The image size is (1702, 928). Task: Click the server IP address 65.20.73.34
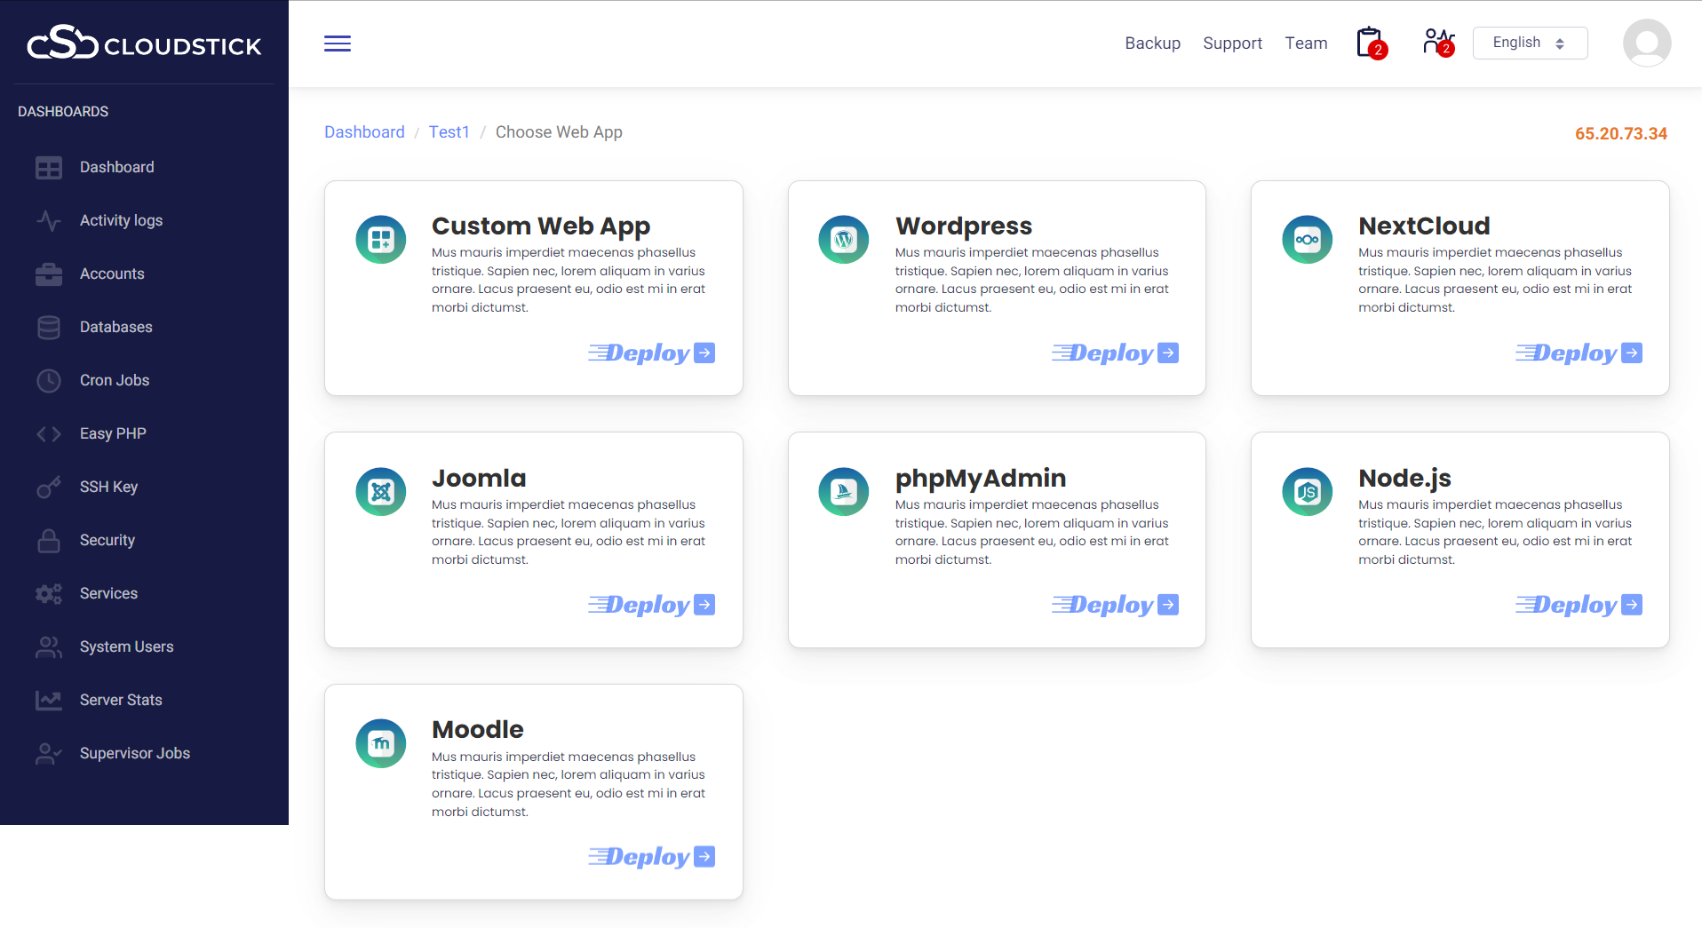coord(1620,134)
